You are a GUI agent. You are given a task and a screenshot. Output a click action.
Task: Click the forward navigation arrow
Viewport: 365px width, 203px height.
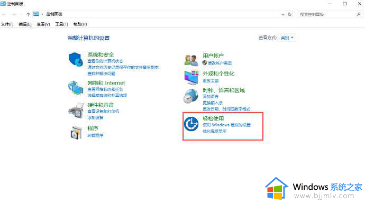(14, 14)
